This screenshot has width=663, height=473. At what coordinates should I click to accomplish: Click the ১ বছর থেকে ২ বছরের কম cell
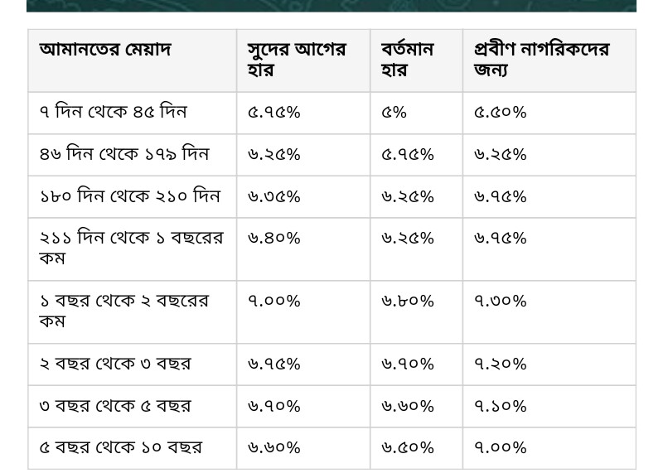pos(133,312)
